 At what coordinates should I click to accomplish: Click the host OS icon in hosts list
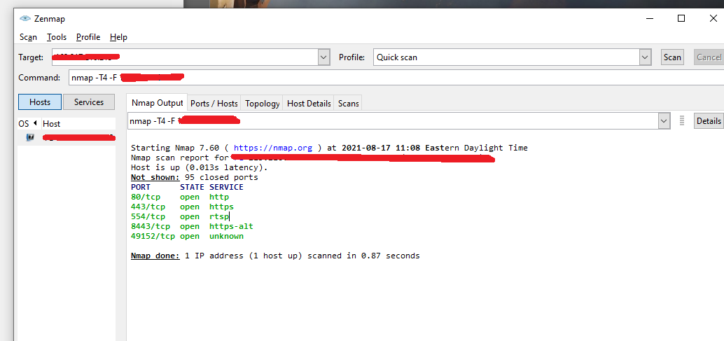point(30,137)
